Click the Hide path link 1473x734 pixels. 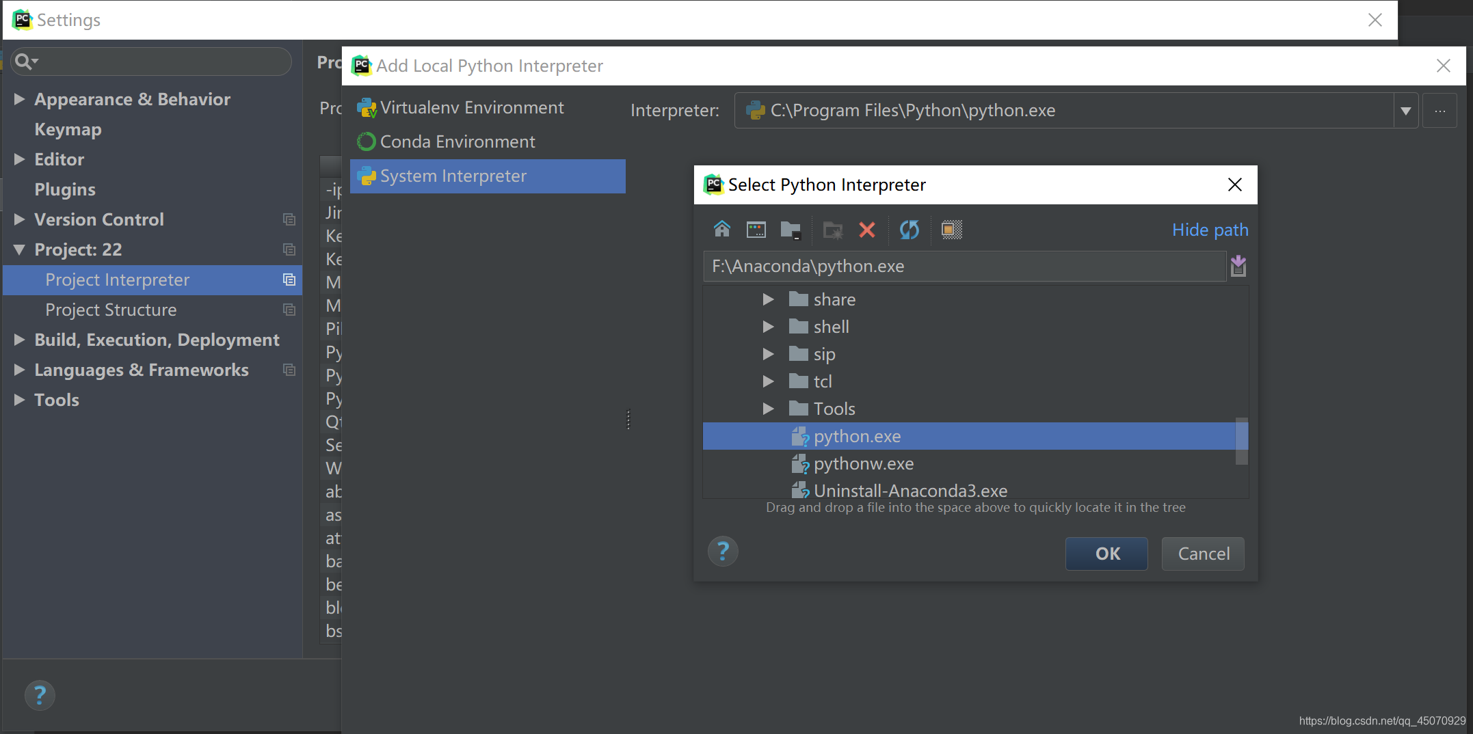click(1210, 230)
